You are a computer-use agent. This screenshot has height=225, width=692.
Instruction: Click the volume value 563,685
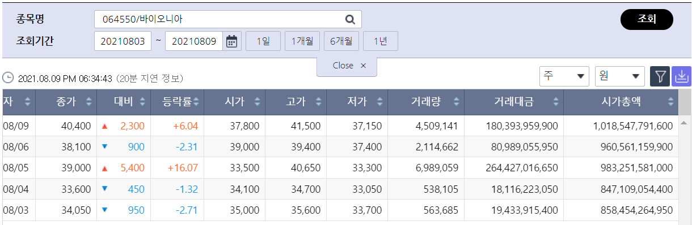441,210
